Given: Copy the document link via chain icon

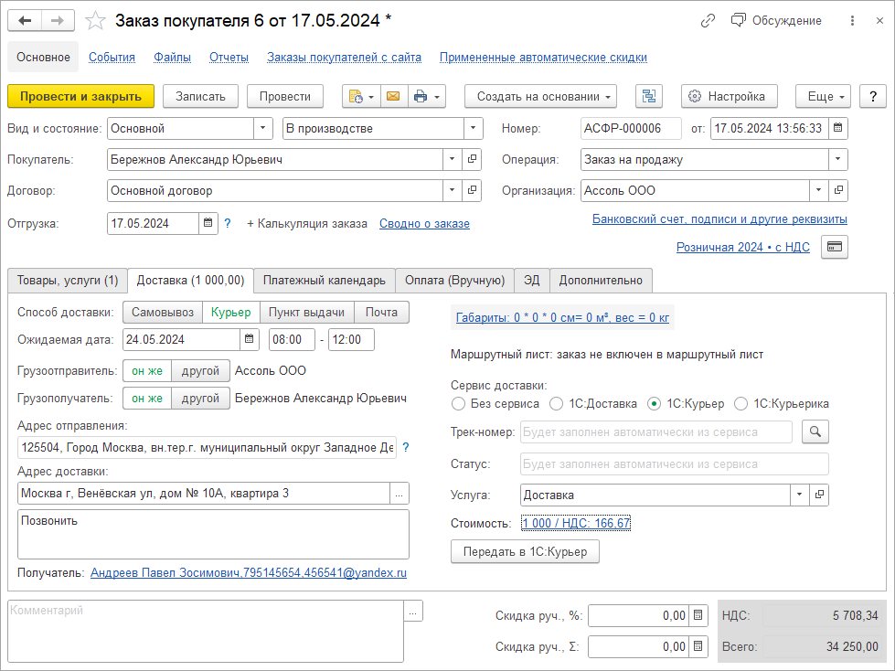Looking at the screenshot, I should (x=708, y=20).
